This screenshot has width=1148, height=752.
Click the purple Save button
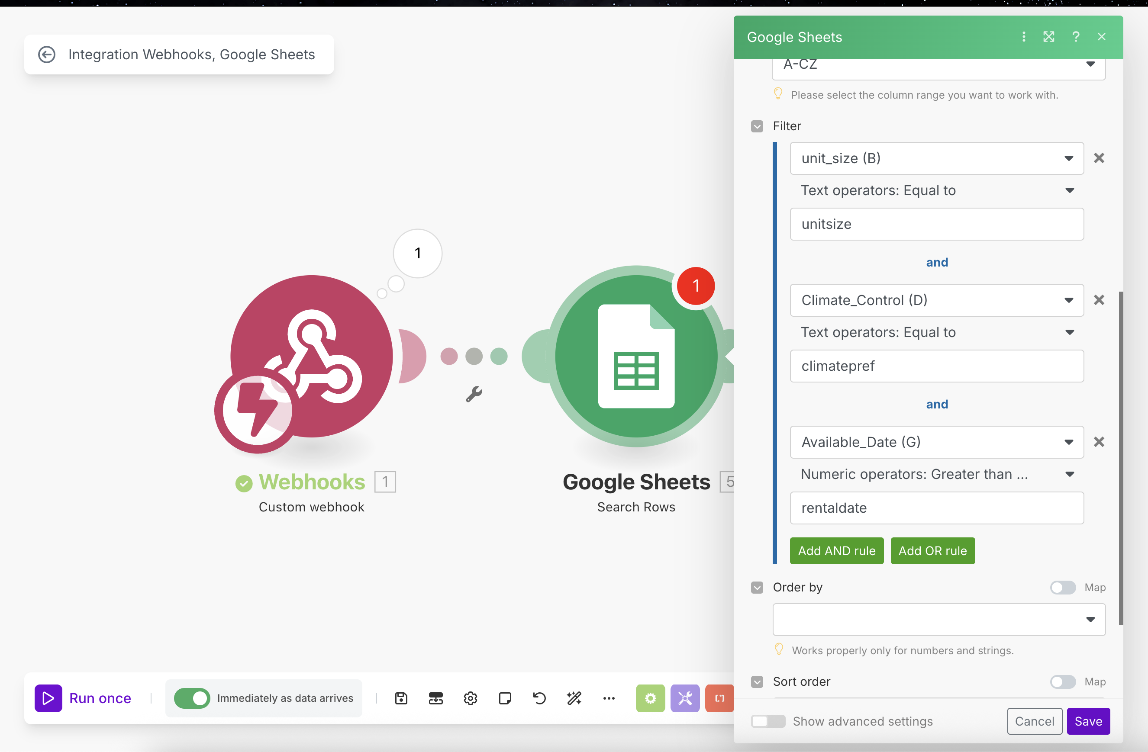1088,721
